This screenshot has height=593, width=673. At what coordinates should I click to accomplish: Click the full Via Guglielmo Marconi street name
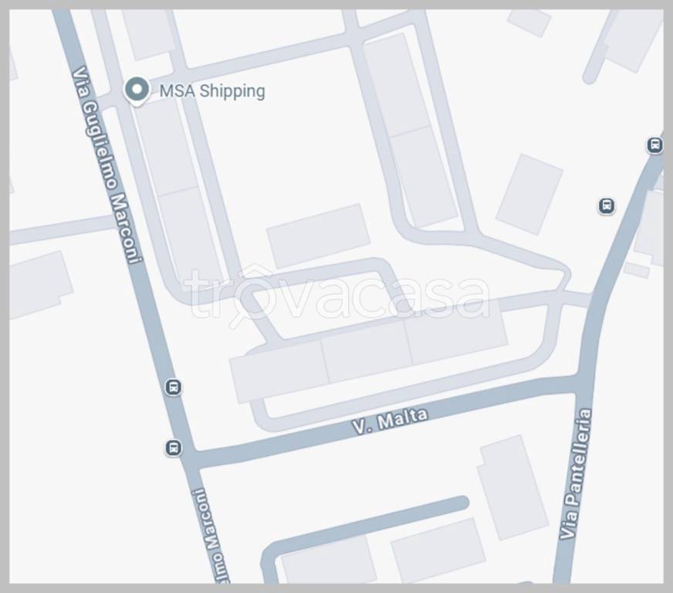[106, 164]
